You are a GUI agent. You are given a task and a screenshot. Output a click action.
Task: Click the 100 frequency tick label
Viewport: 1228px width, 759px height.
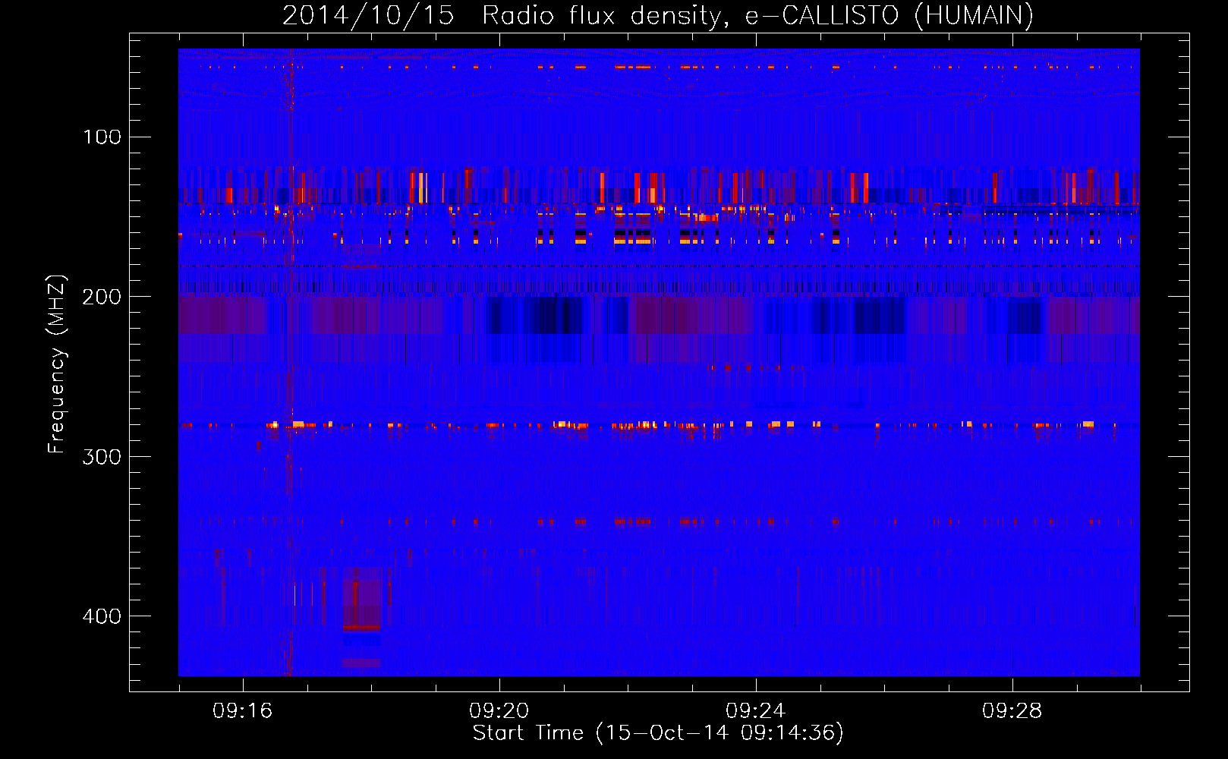(x=102, y=137)
